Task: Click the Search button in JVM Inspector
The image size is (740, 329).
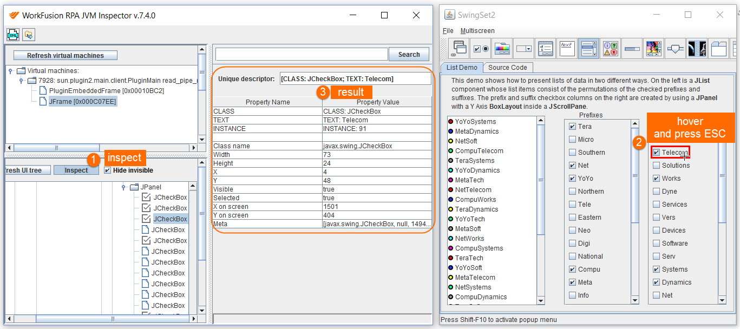Action: (x=409, y=54)
